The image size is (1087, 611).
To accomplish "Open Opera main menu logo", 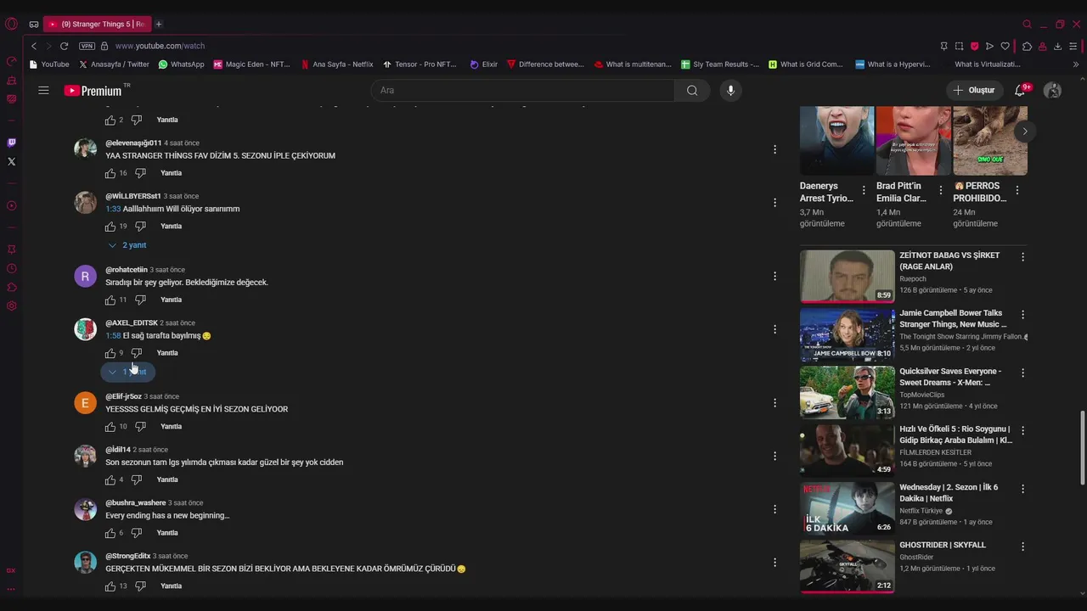I will 11,24.
